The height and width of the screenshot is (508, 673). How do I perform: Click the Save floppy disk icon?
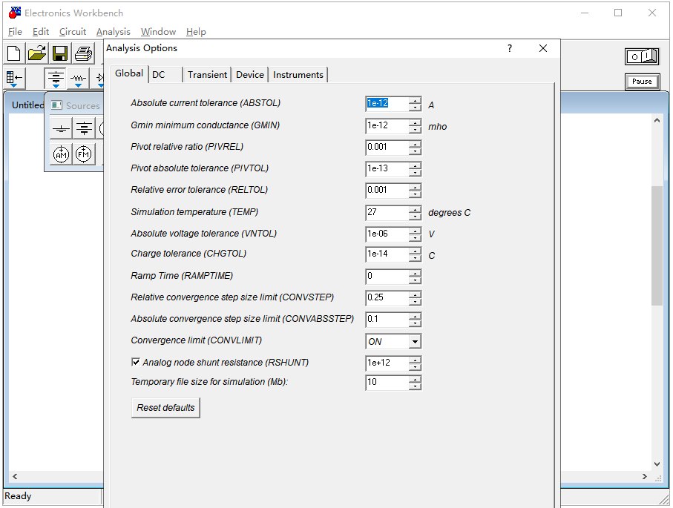tap(60, 53)
